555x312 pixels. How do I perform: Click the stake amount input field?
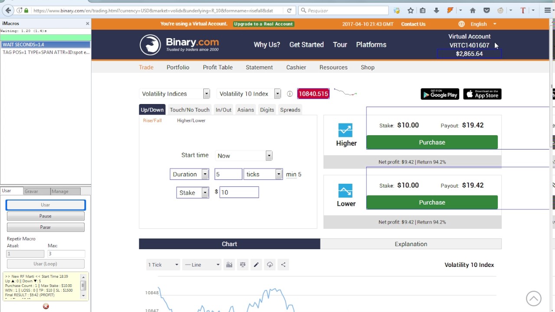pos(239,192)
